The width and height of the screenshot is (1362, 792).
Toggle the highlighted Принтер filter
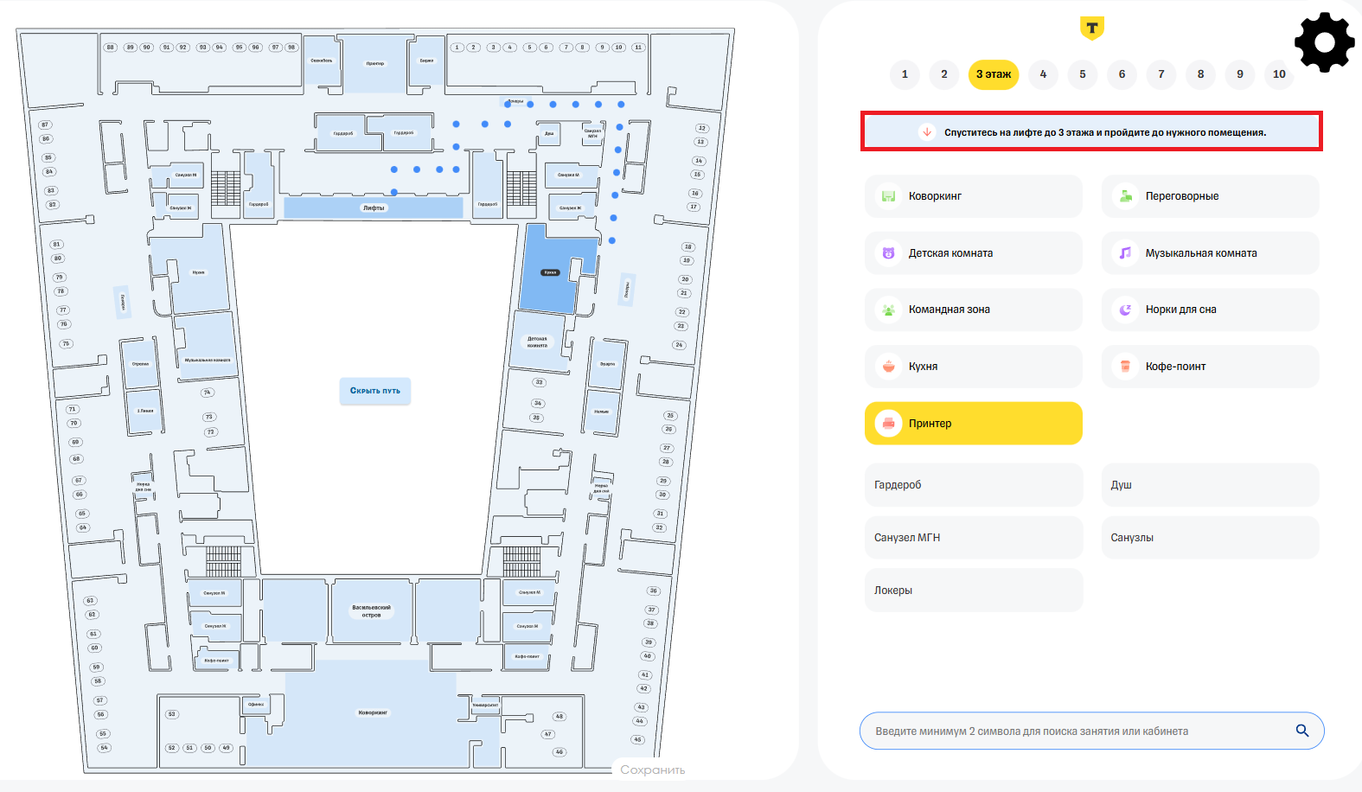pos(973,424)
